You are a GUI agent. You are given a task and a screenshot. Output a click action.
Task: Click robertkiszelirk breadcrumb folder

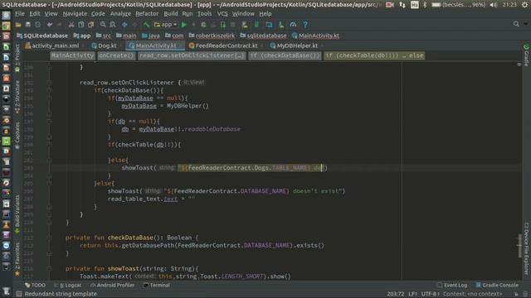point(212,36)
